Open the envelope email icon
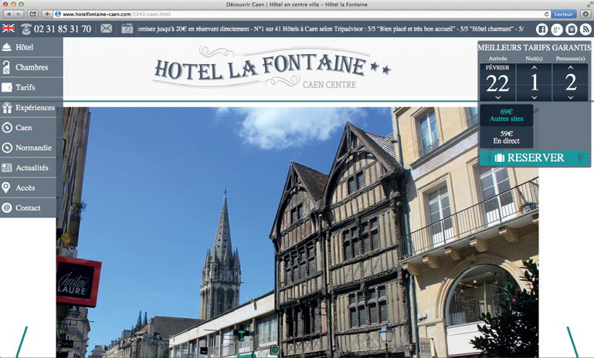The image size is (594, 358). 107,29
